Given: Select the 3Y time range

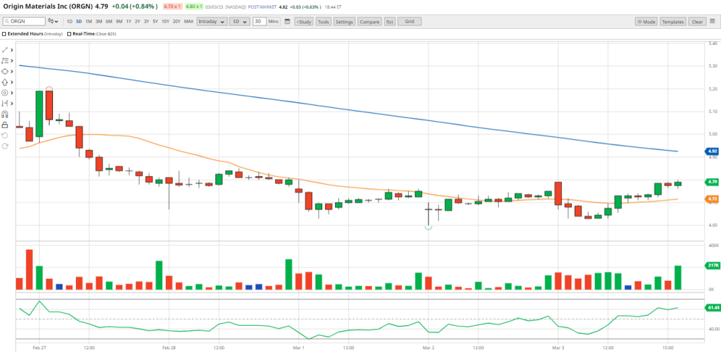Looking at the screenshot, I should click(x=146, y=21).
